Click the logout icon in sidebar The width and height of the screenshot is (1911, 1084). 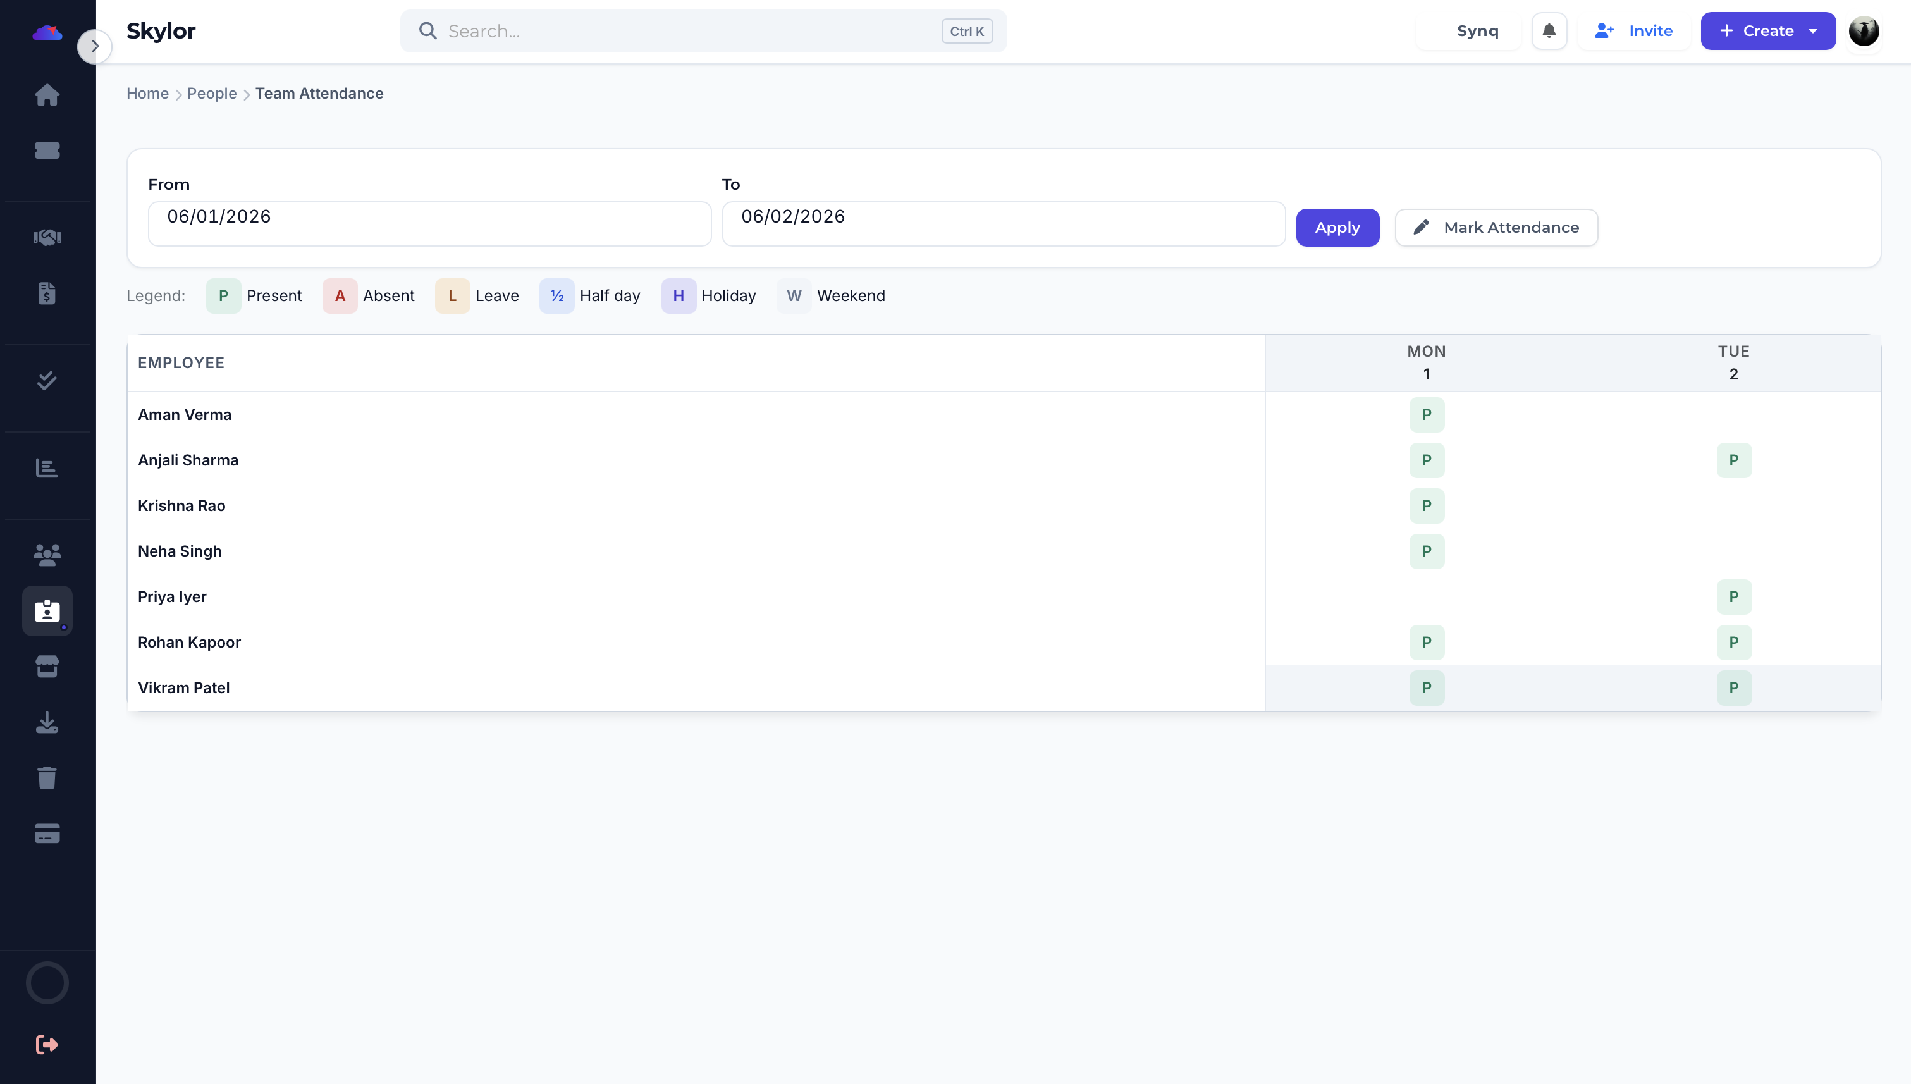click(47, 1045)
